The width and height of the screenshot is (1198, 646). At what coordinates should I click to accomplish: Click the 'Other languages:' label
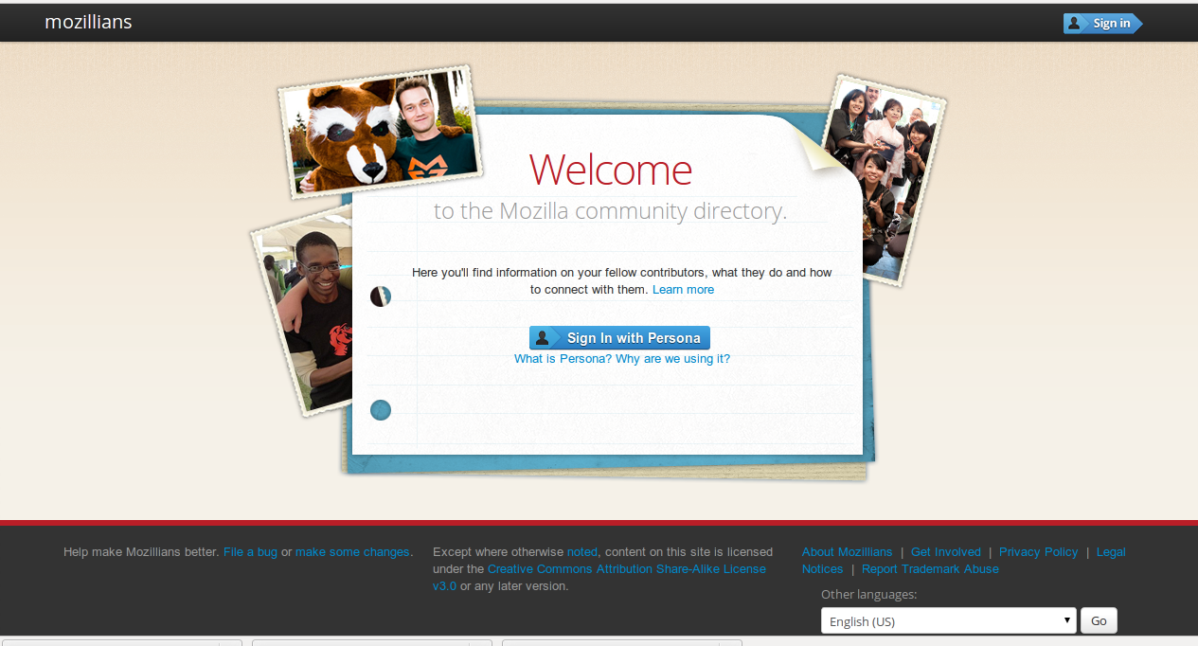click(x=868, y=595)
